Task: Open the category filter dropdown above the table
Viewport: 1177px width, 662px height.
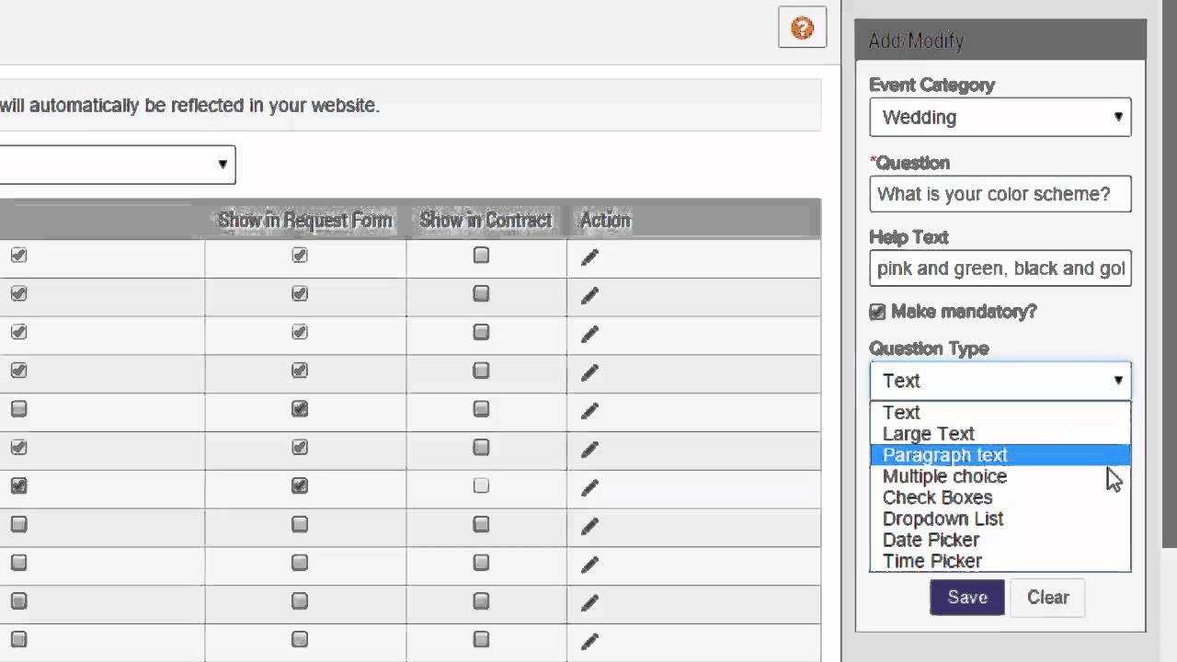Action: (x=117, y=165)
